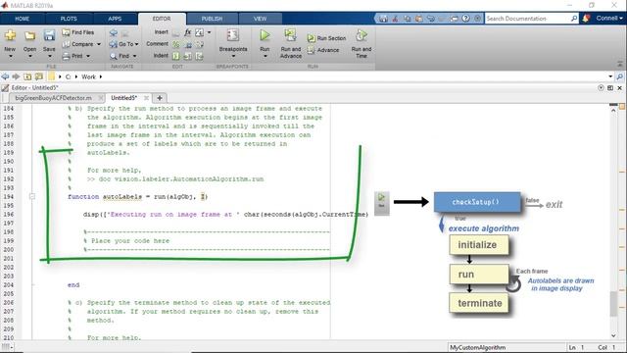Apply smart indent with first Indent icon

pyautogui.click(x=176, y=56)
